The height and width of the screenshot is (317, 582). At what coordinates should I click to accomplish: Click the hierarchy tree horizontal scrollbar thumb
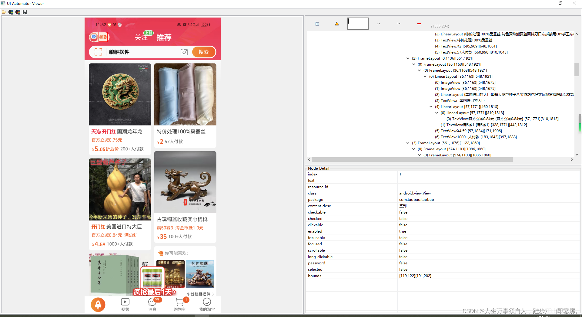(x=412, y=159)
